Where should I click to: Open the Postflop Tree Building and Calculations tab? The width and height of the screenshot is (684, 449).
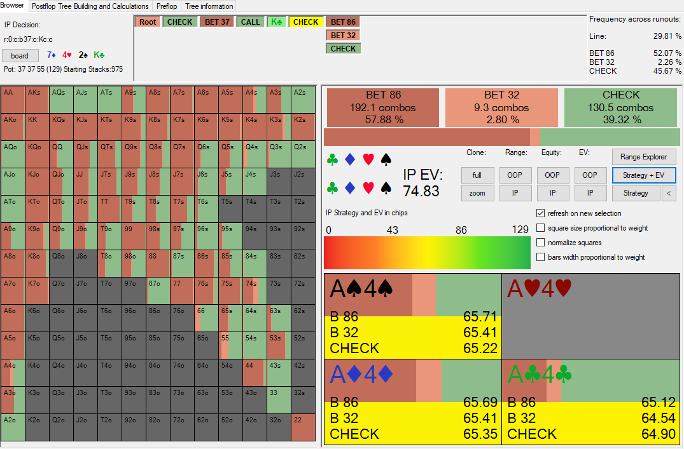[90, 6]
